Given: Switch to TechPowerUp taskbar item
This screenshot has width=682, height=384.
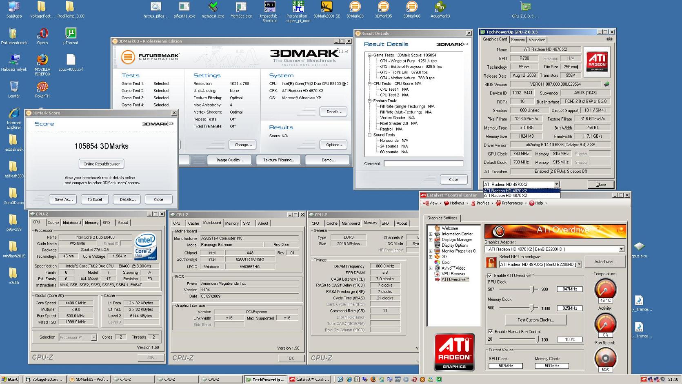Looking at the screenshot, I should point(265,380).
